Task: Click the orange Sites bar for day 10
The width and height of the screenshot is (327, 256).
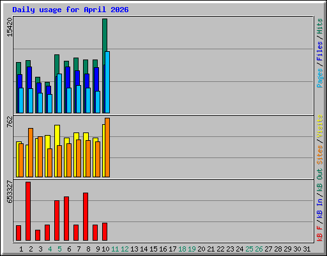Action: (107, 147)
